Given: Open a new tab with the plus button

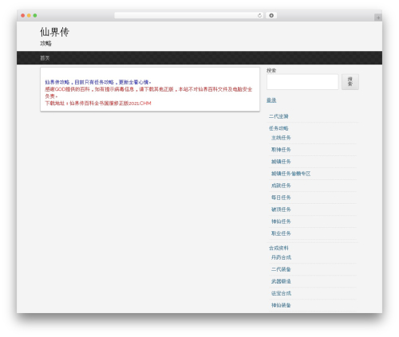Looking at the screenshot, I should [x=378, y=18].
